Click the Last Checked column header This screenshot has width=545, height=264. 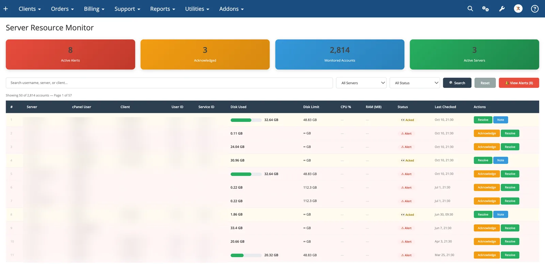pyautogui.click(x=445, y=107)
